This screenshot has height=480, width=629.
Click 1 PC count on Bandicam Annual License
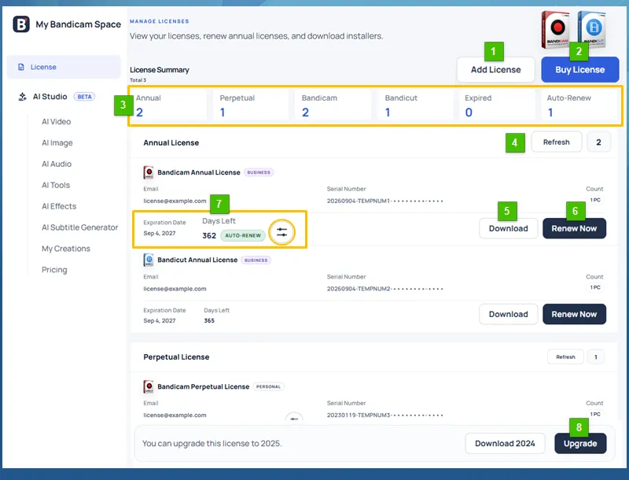click(595, 200)
